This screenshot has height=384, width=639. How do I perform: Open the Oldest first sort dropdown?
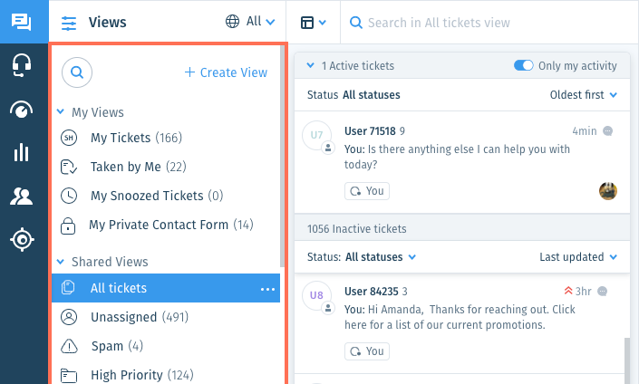pos(583,95)
